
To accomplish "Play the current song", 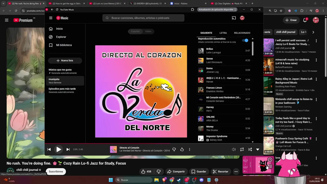I will coord(59,149).
